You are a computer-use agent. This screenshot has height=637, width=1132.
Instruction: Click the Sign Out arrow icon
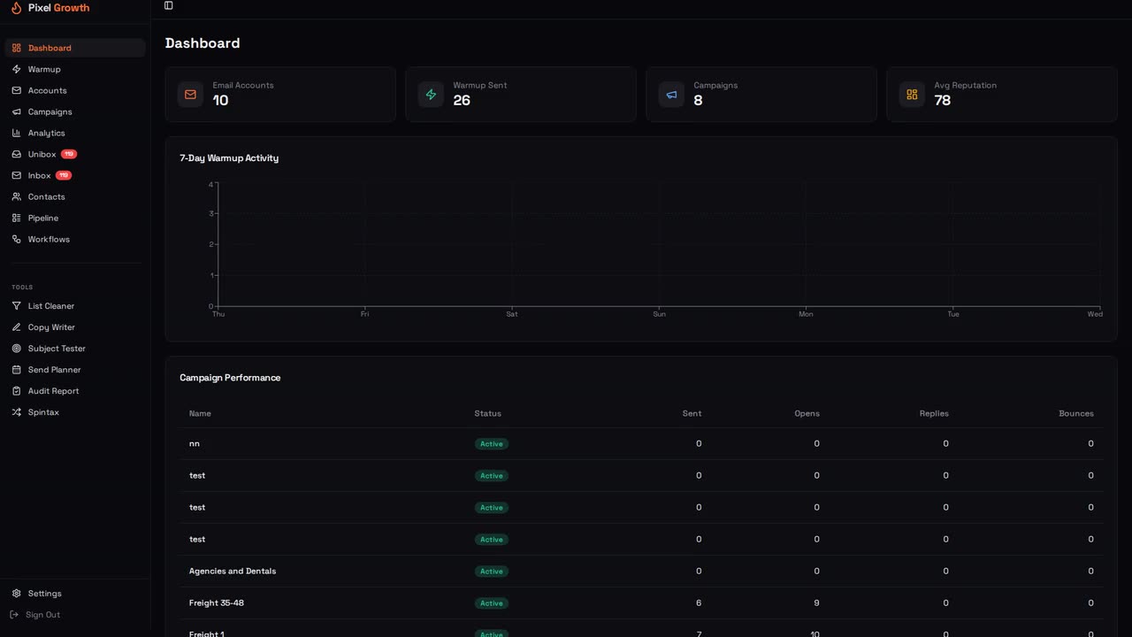click(14, 615)
